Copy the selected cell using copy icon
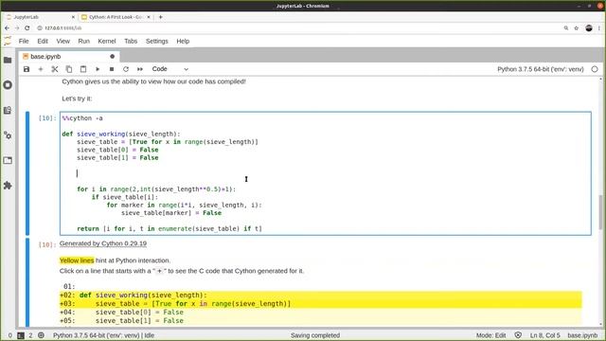606x341 pixels. pos(69,69)
